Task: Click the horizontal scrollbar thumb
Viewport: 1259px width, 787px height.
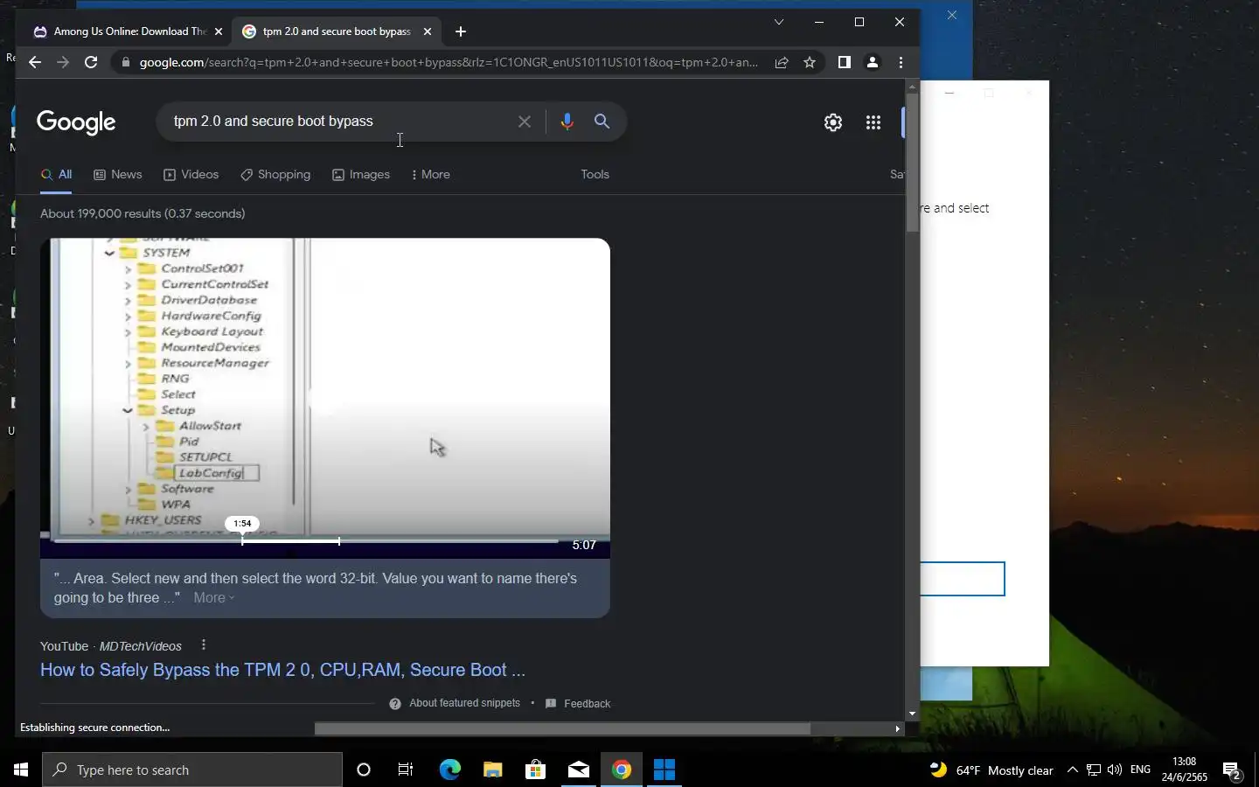Action: tap(562, 728)
